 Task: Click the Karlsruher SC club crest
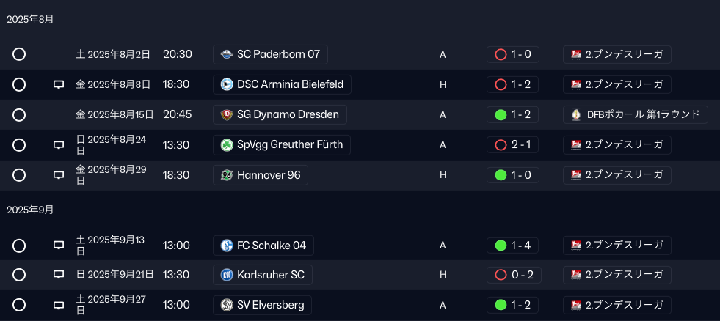(x=226, y=275)
